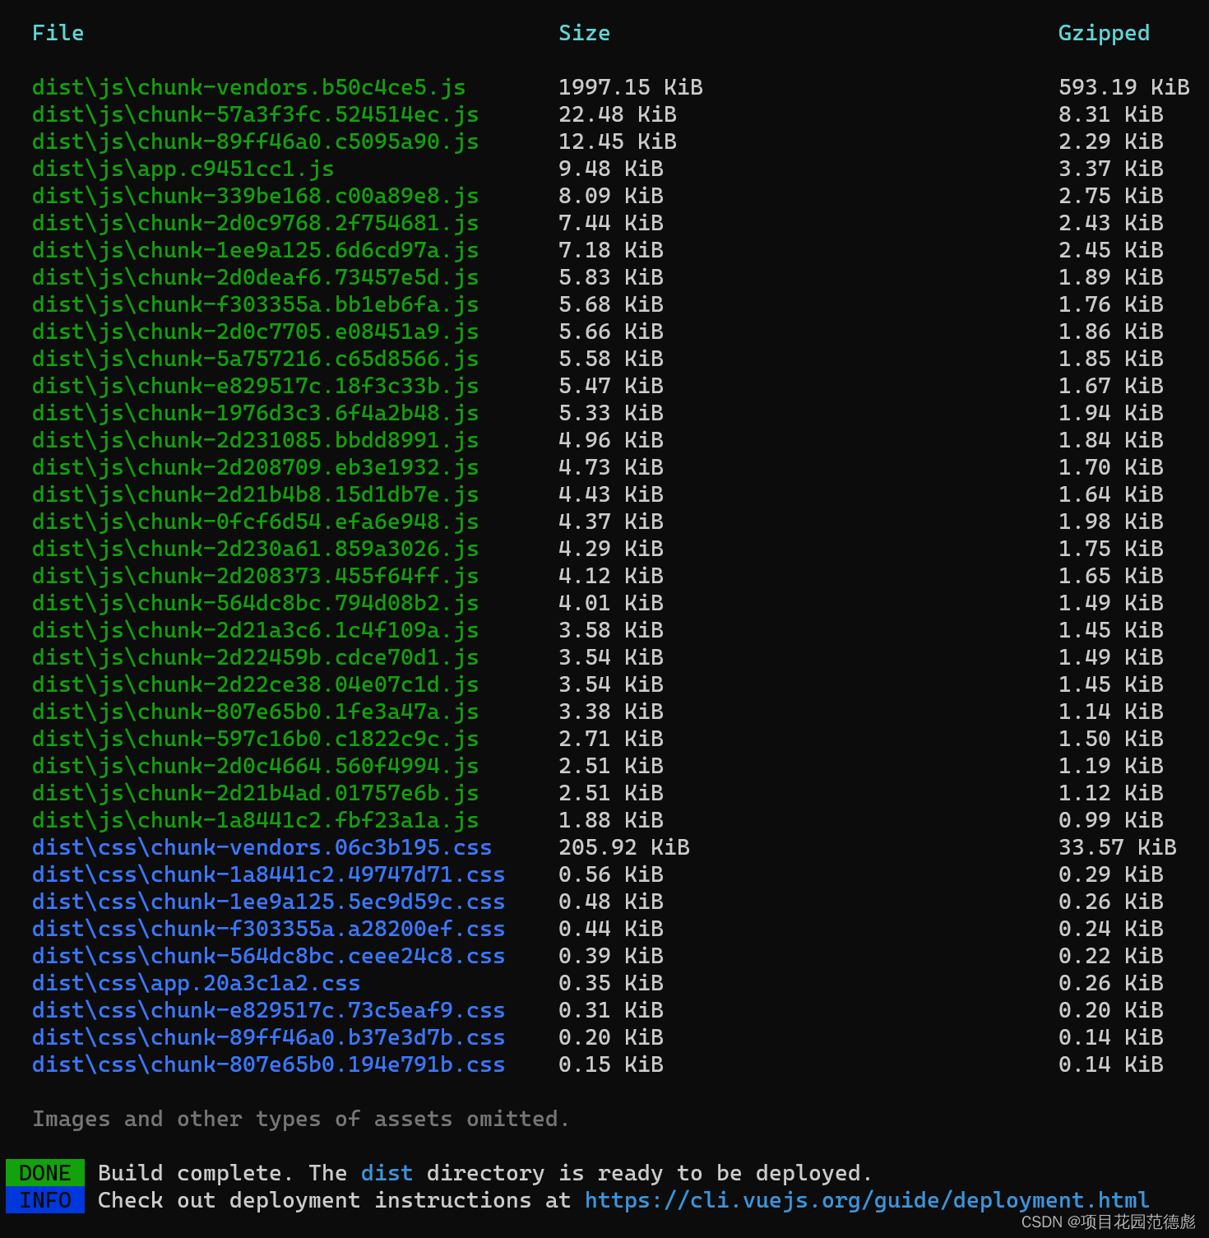Viewport: 1209px width, 1238px height.
Task: Select the 12.45 KiB size value
Action: [x=618, y=141]
